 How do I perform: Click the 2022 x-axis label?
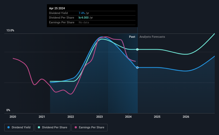pyautogui.click(x=71, y=117)
